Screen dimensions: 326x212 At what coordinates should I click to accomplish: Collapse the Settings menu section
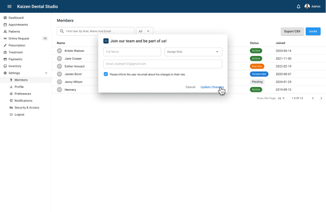coord(46,73)
